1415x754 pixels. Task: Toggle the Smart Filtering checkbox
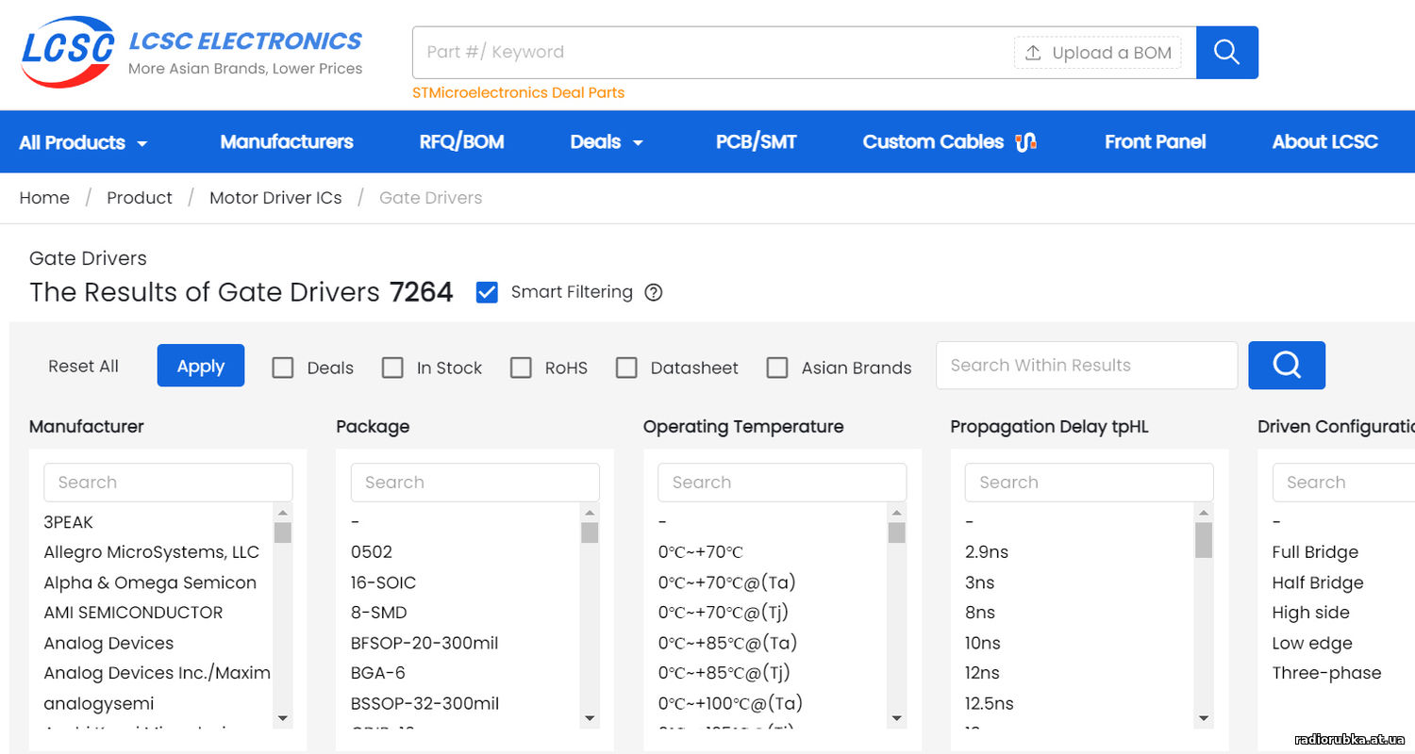(487, 292)
